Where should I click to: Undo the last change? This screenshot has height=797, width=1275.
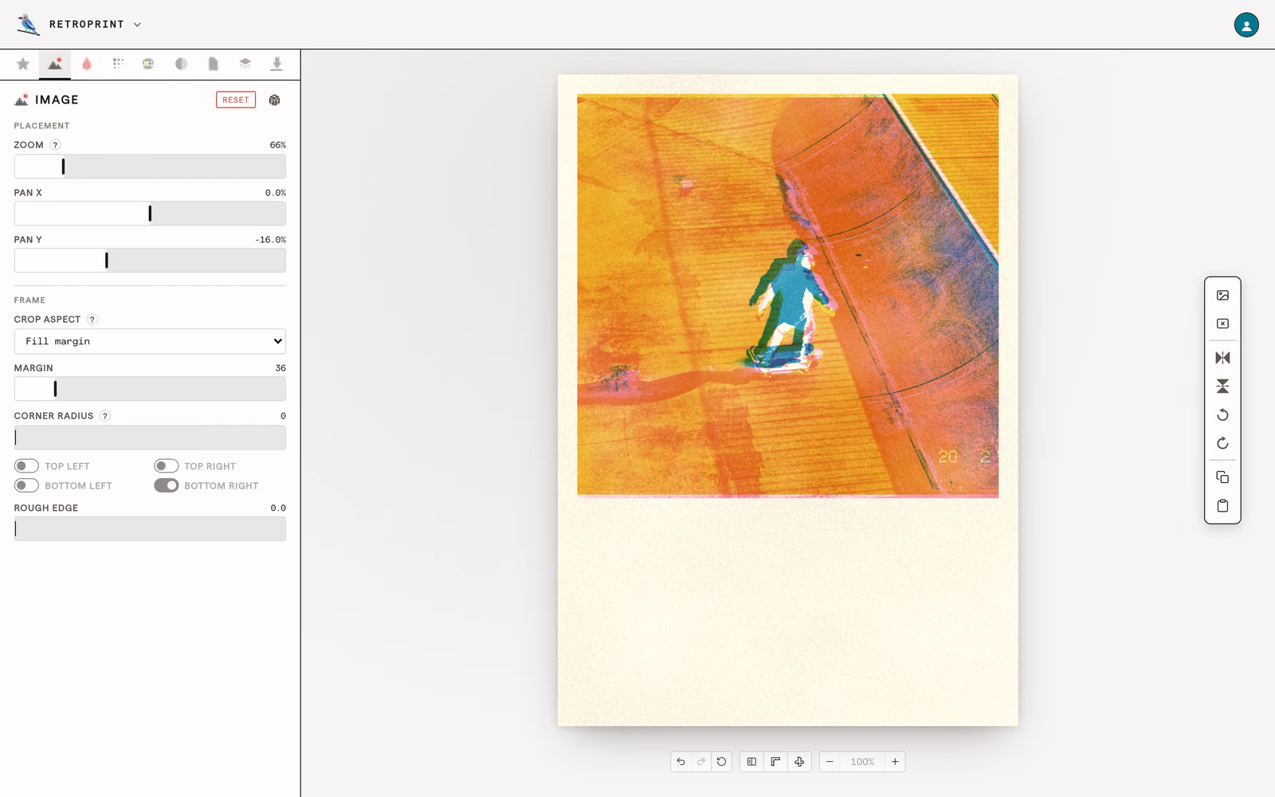click(681, 762)
